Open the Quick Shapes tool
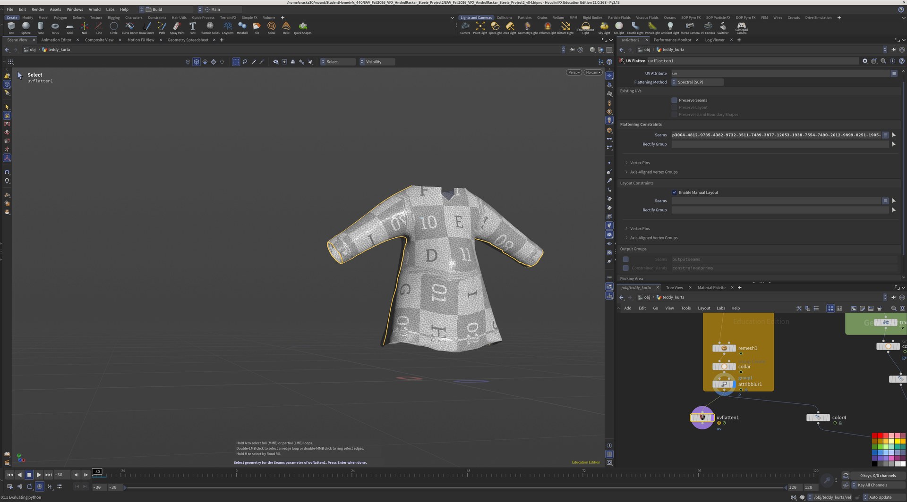Screen dimensions: 907x502 point(303,27)
